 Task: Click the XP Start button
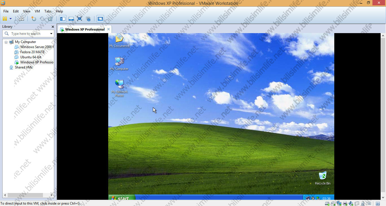coord(122,198)
